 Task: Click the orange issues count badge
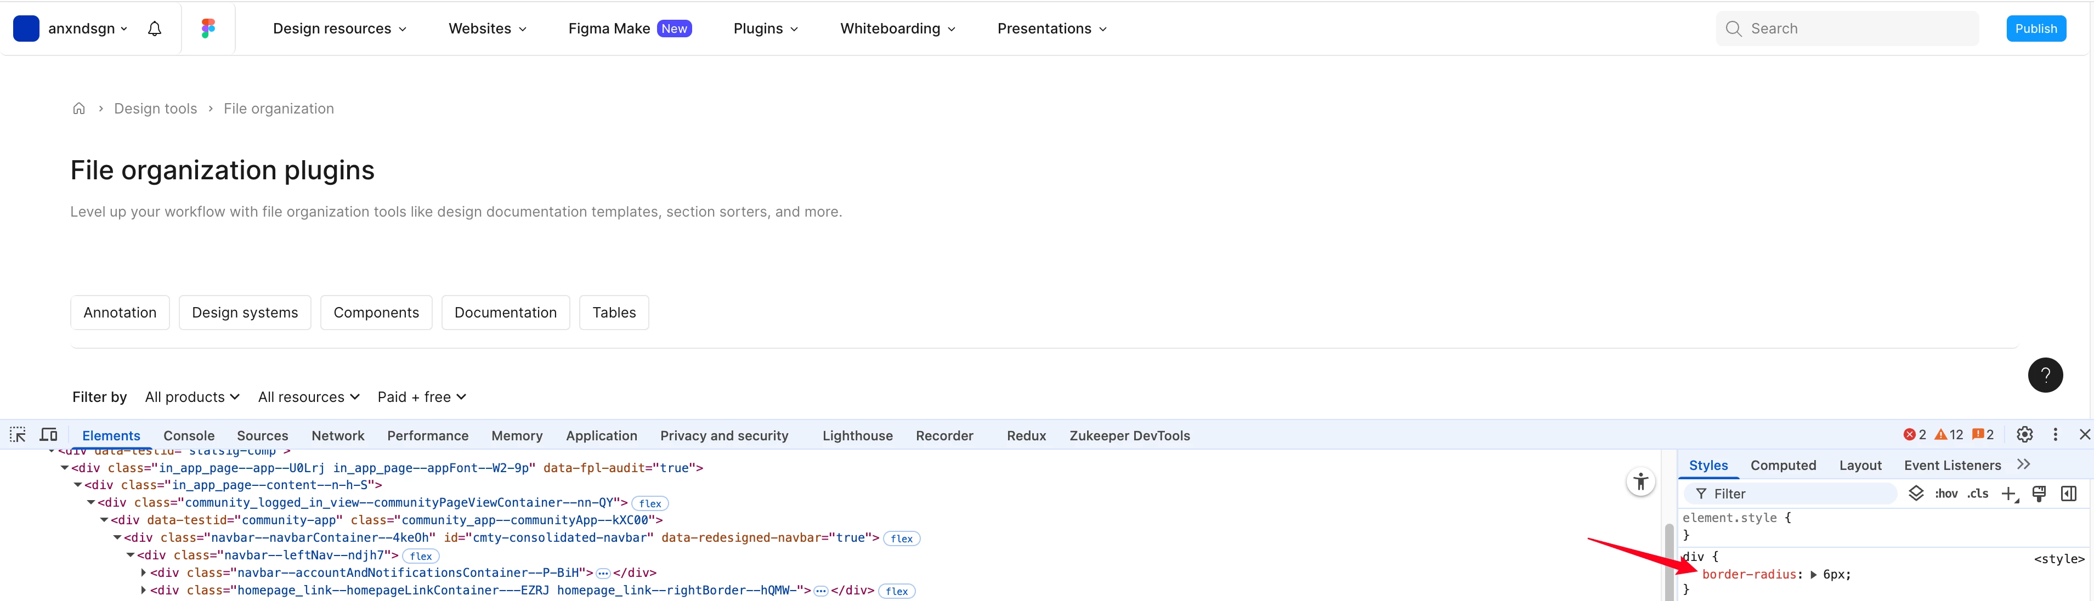pyautogui.click(x=1983, y=434)
